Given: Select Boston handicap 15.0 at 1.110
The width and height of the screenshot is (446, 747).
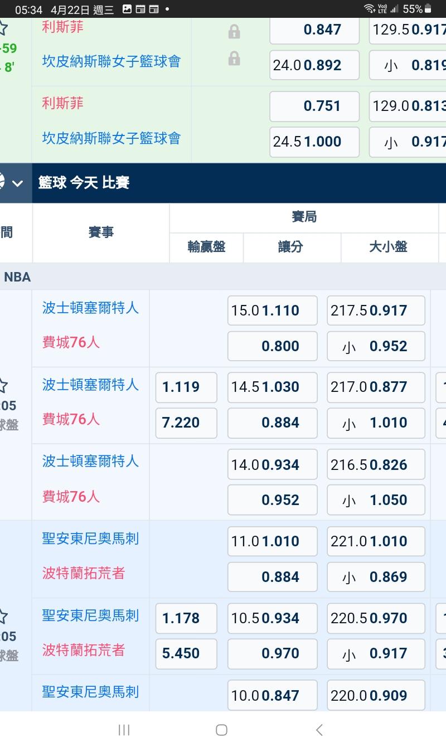Looking at the screenshot, I should coord(273,311).
